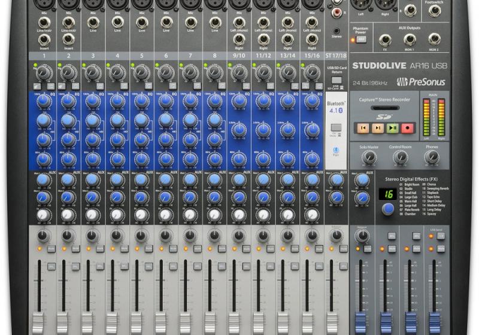This screenshot has height=335, width=479.
Task: Click the blue FX preset selector knob
Action: 389,209
